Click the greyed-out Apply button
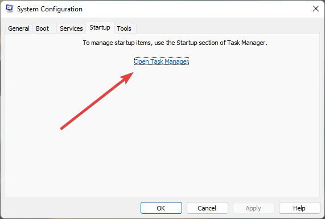325x219 pixels. click(x=253, y=208)
